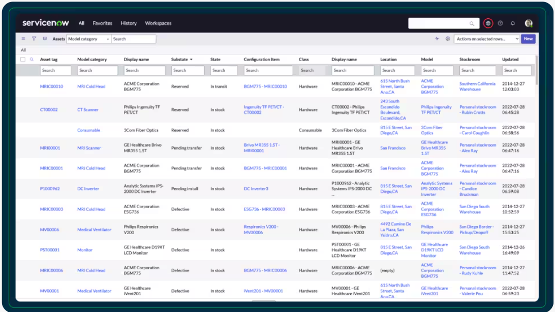Viewport: 555px width, 312px height.
Task: Open San Diego Border - Pickup/Dropoff link
Action: pyautogui.click(x=476, y=230)
